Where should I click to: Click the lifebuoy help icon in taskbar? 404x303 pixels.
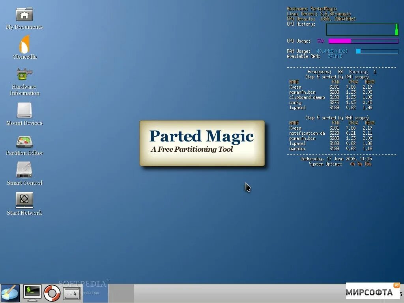coord(52,293)
